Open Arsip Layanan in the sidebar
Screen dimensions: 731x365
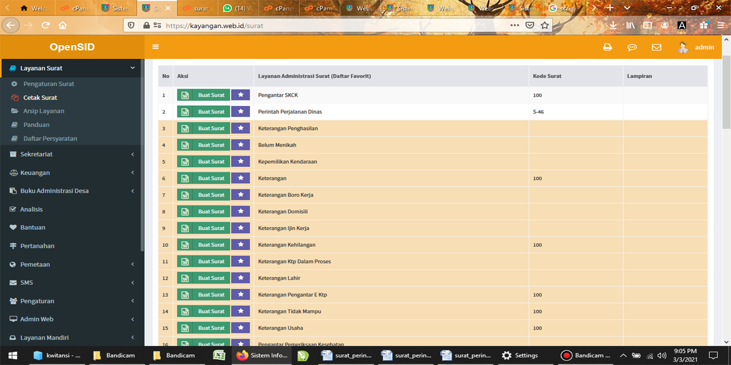(x=43, y=111)
